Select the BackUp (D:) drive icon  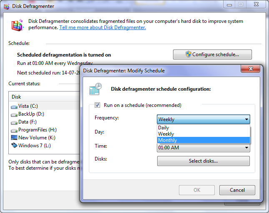click(14, 114)
